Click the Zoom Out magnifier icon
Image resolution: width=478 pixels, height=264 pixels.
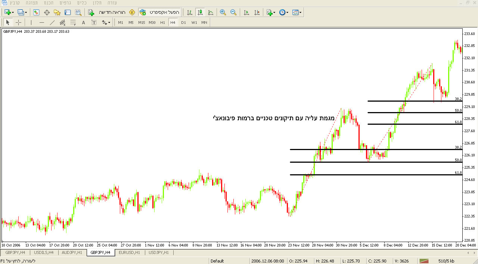233,12
